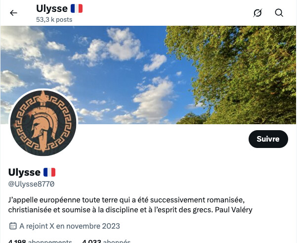Viewport: 301px width, 243px height.
Task: Open the 4 033 abonnés list
Action: [x=106, y=241]
